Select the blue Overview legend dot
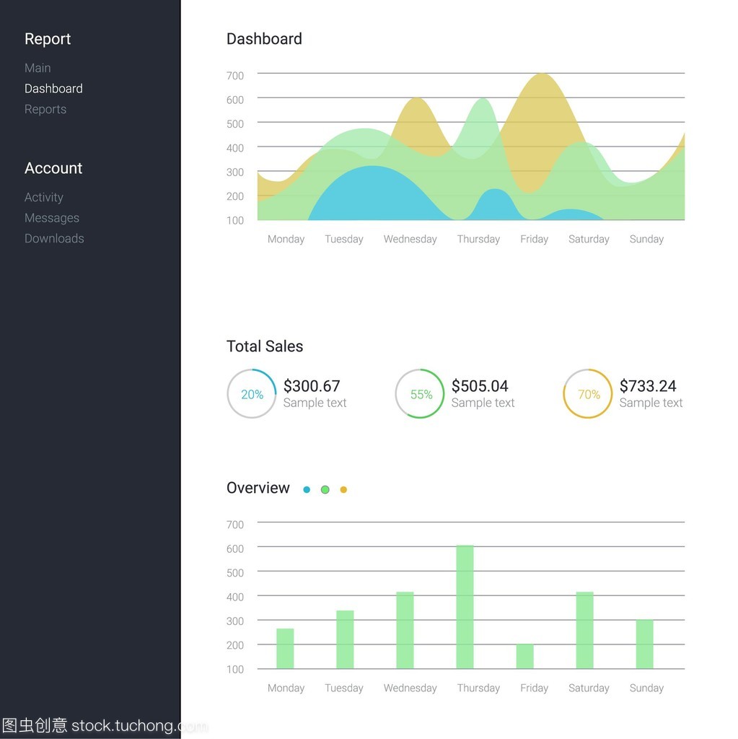 [x=307, y=489]
